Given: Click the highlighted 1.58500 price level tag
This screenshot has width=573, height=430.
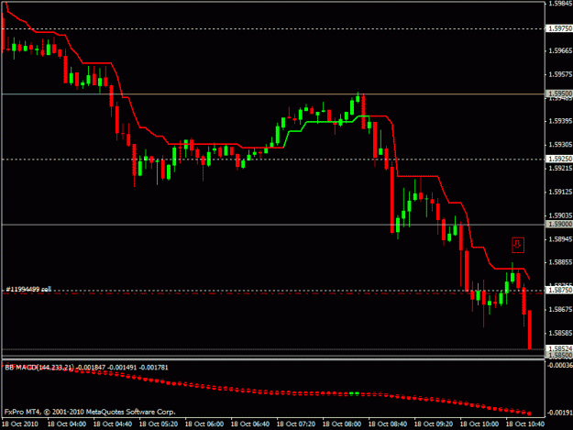Looking at the screenshot, I should [559, 355].
